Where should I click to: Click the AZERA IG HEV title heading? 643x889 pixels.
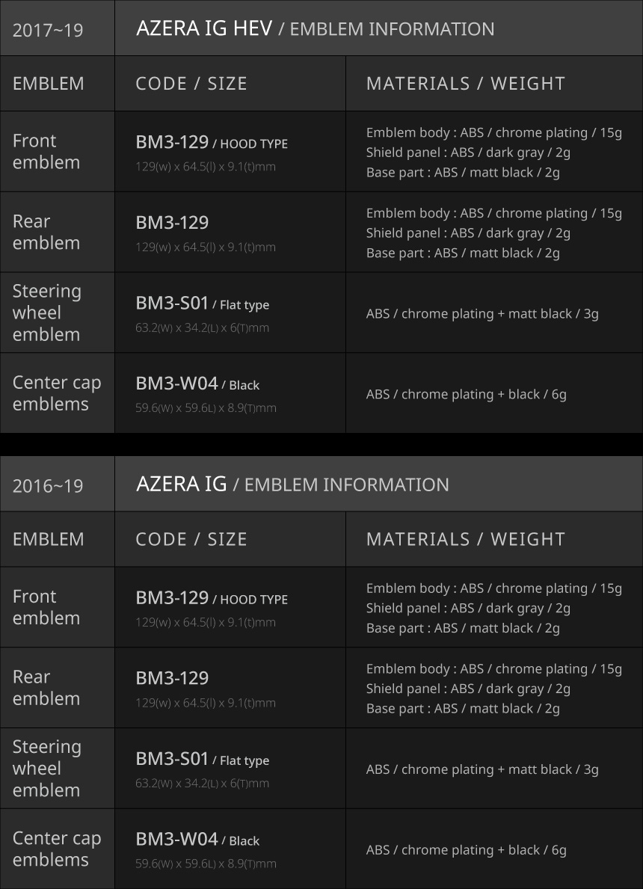(x=204, y=28)
